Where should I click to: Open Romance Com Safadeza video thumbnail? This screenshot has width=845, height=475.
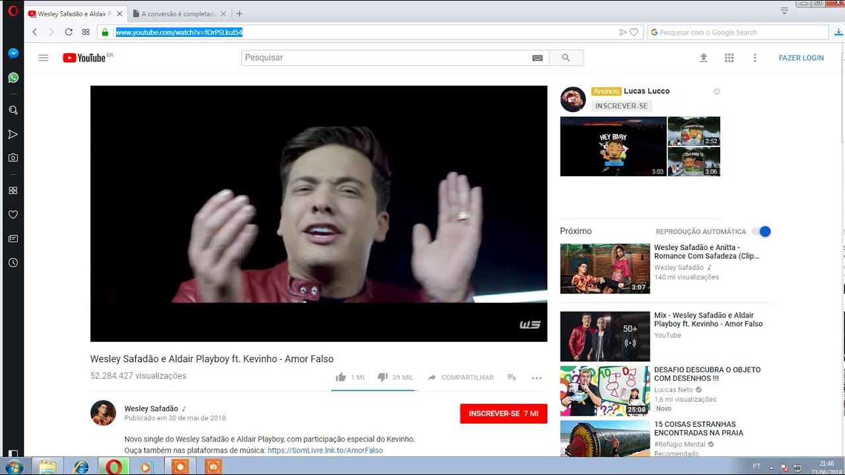(605, 269)
